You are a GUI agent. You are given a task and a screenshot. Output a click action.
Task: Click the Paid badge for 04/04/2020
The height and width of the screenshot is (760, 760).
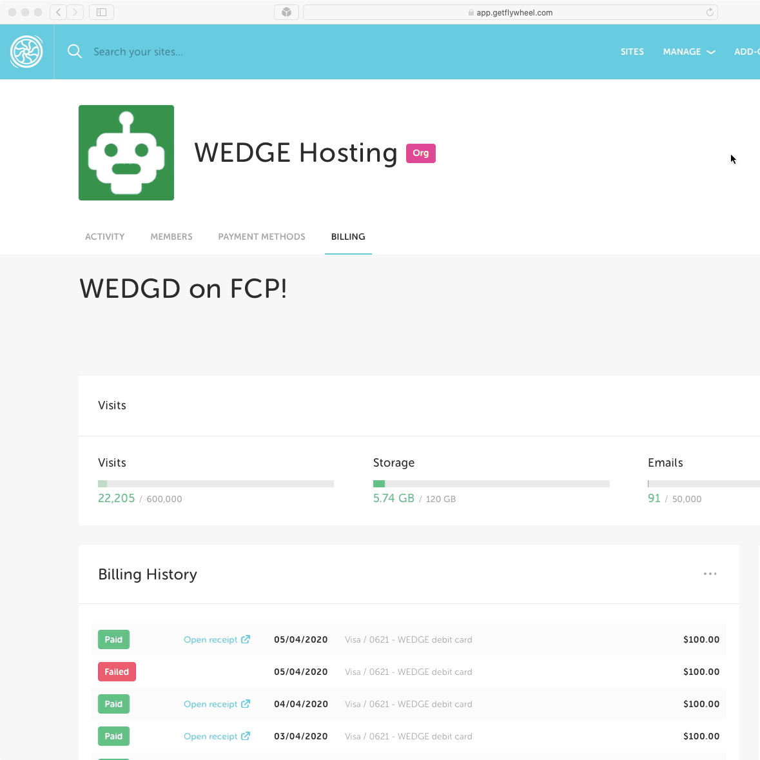tap(113, 704)
